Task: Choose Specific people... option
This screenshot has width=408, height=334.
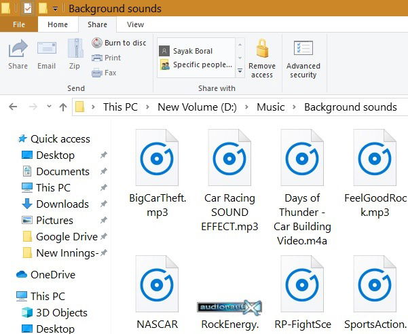Action: click(x=196, y=64)
